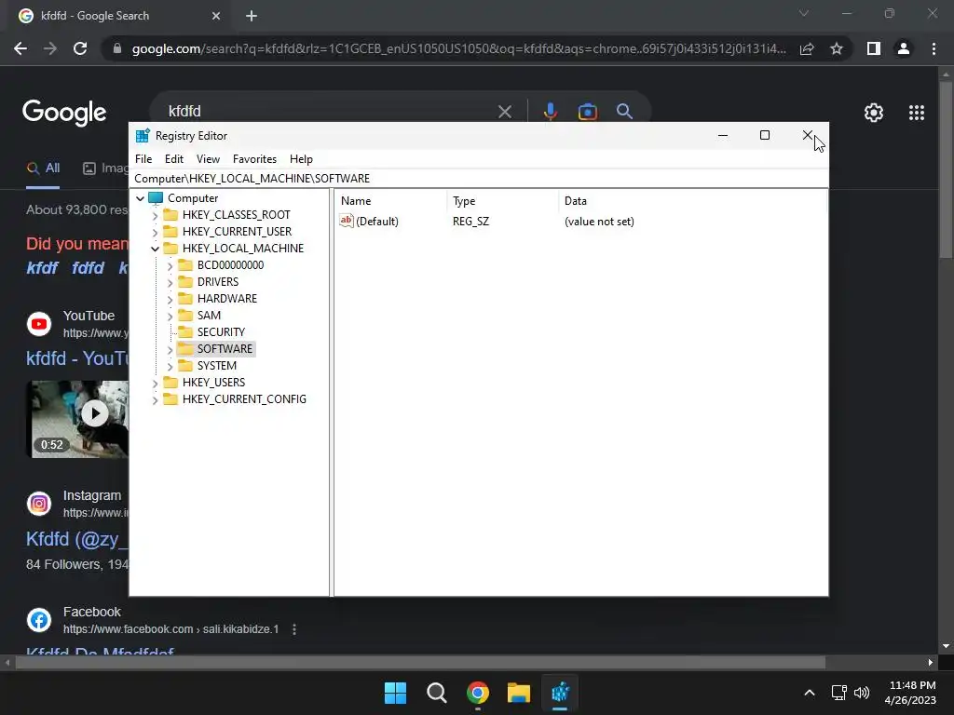Open the Edit menu in Registry Editor
954x715 pixels.
pyautogui.click(x=174, y=158)
